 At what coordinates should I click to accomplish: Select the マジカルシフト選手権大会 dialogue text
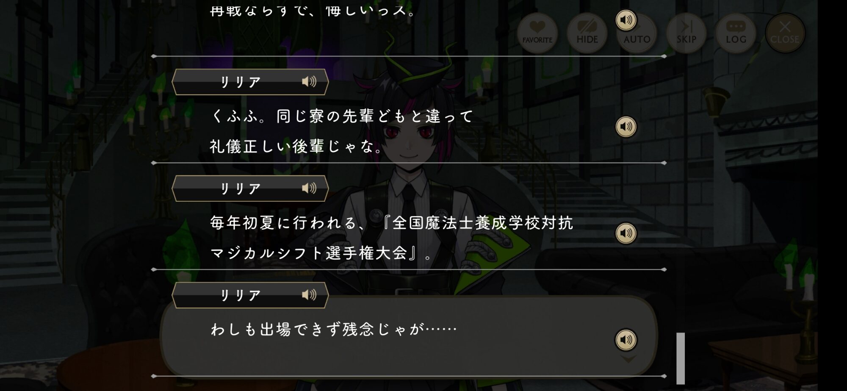(x=321, y=253)
